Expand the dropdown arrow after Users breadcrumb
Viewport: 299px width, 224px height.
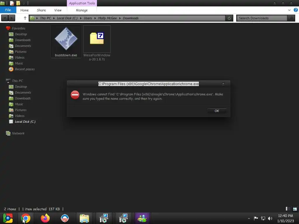pyautogui.click(x=95, y=18)
